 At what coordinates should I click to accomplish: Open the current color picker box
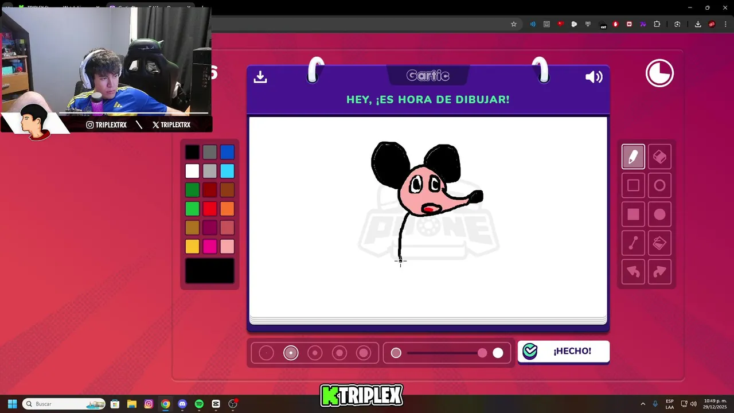pos(210,271)
